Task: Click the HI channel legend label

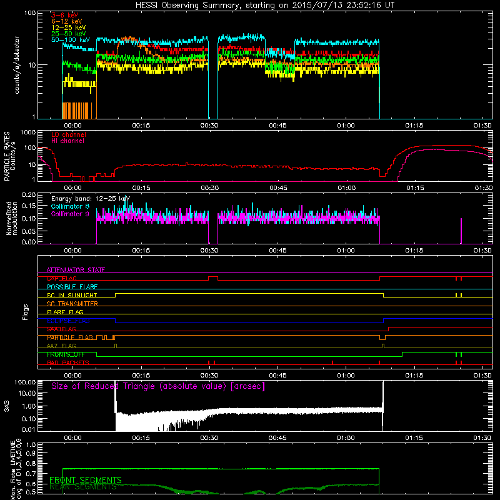Action: point(67,141)
